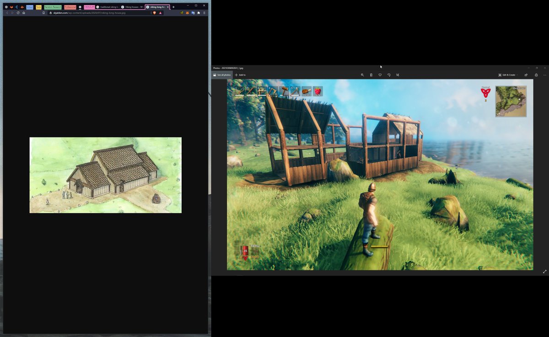The image size is (549, 337).
Task: Open the Extensions puzzle-piece icon
Action: 199,13
